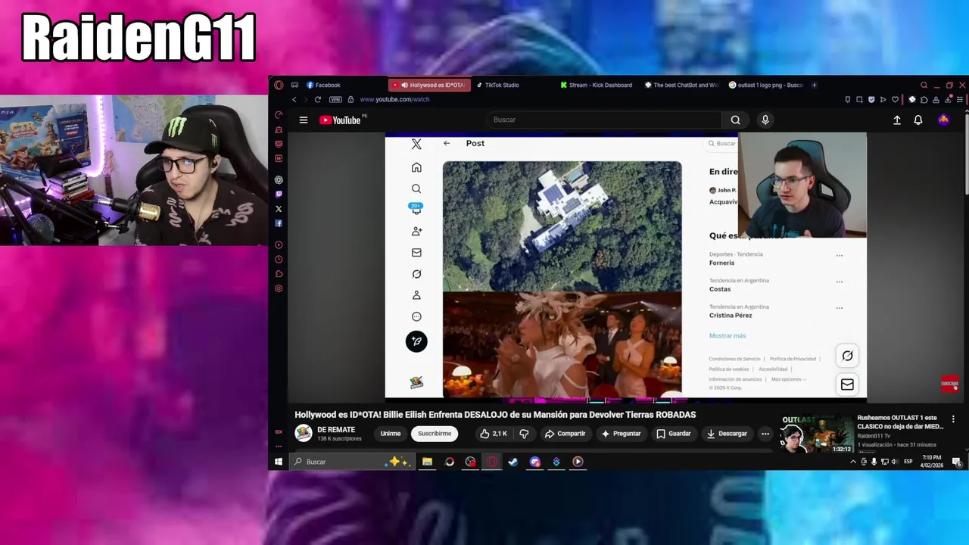
Task: Go back in browser history
Action: click(294, 99)
